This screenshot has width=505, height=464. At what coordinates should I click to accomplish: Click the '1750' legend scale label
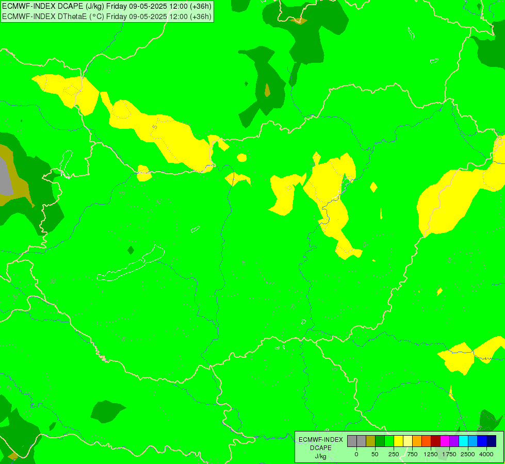449,454
